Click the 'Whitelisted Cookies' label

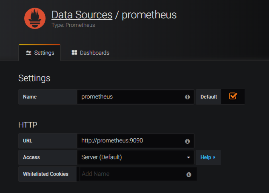[46, 174]
